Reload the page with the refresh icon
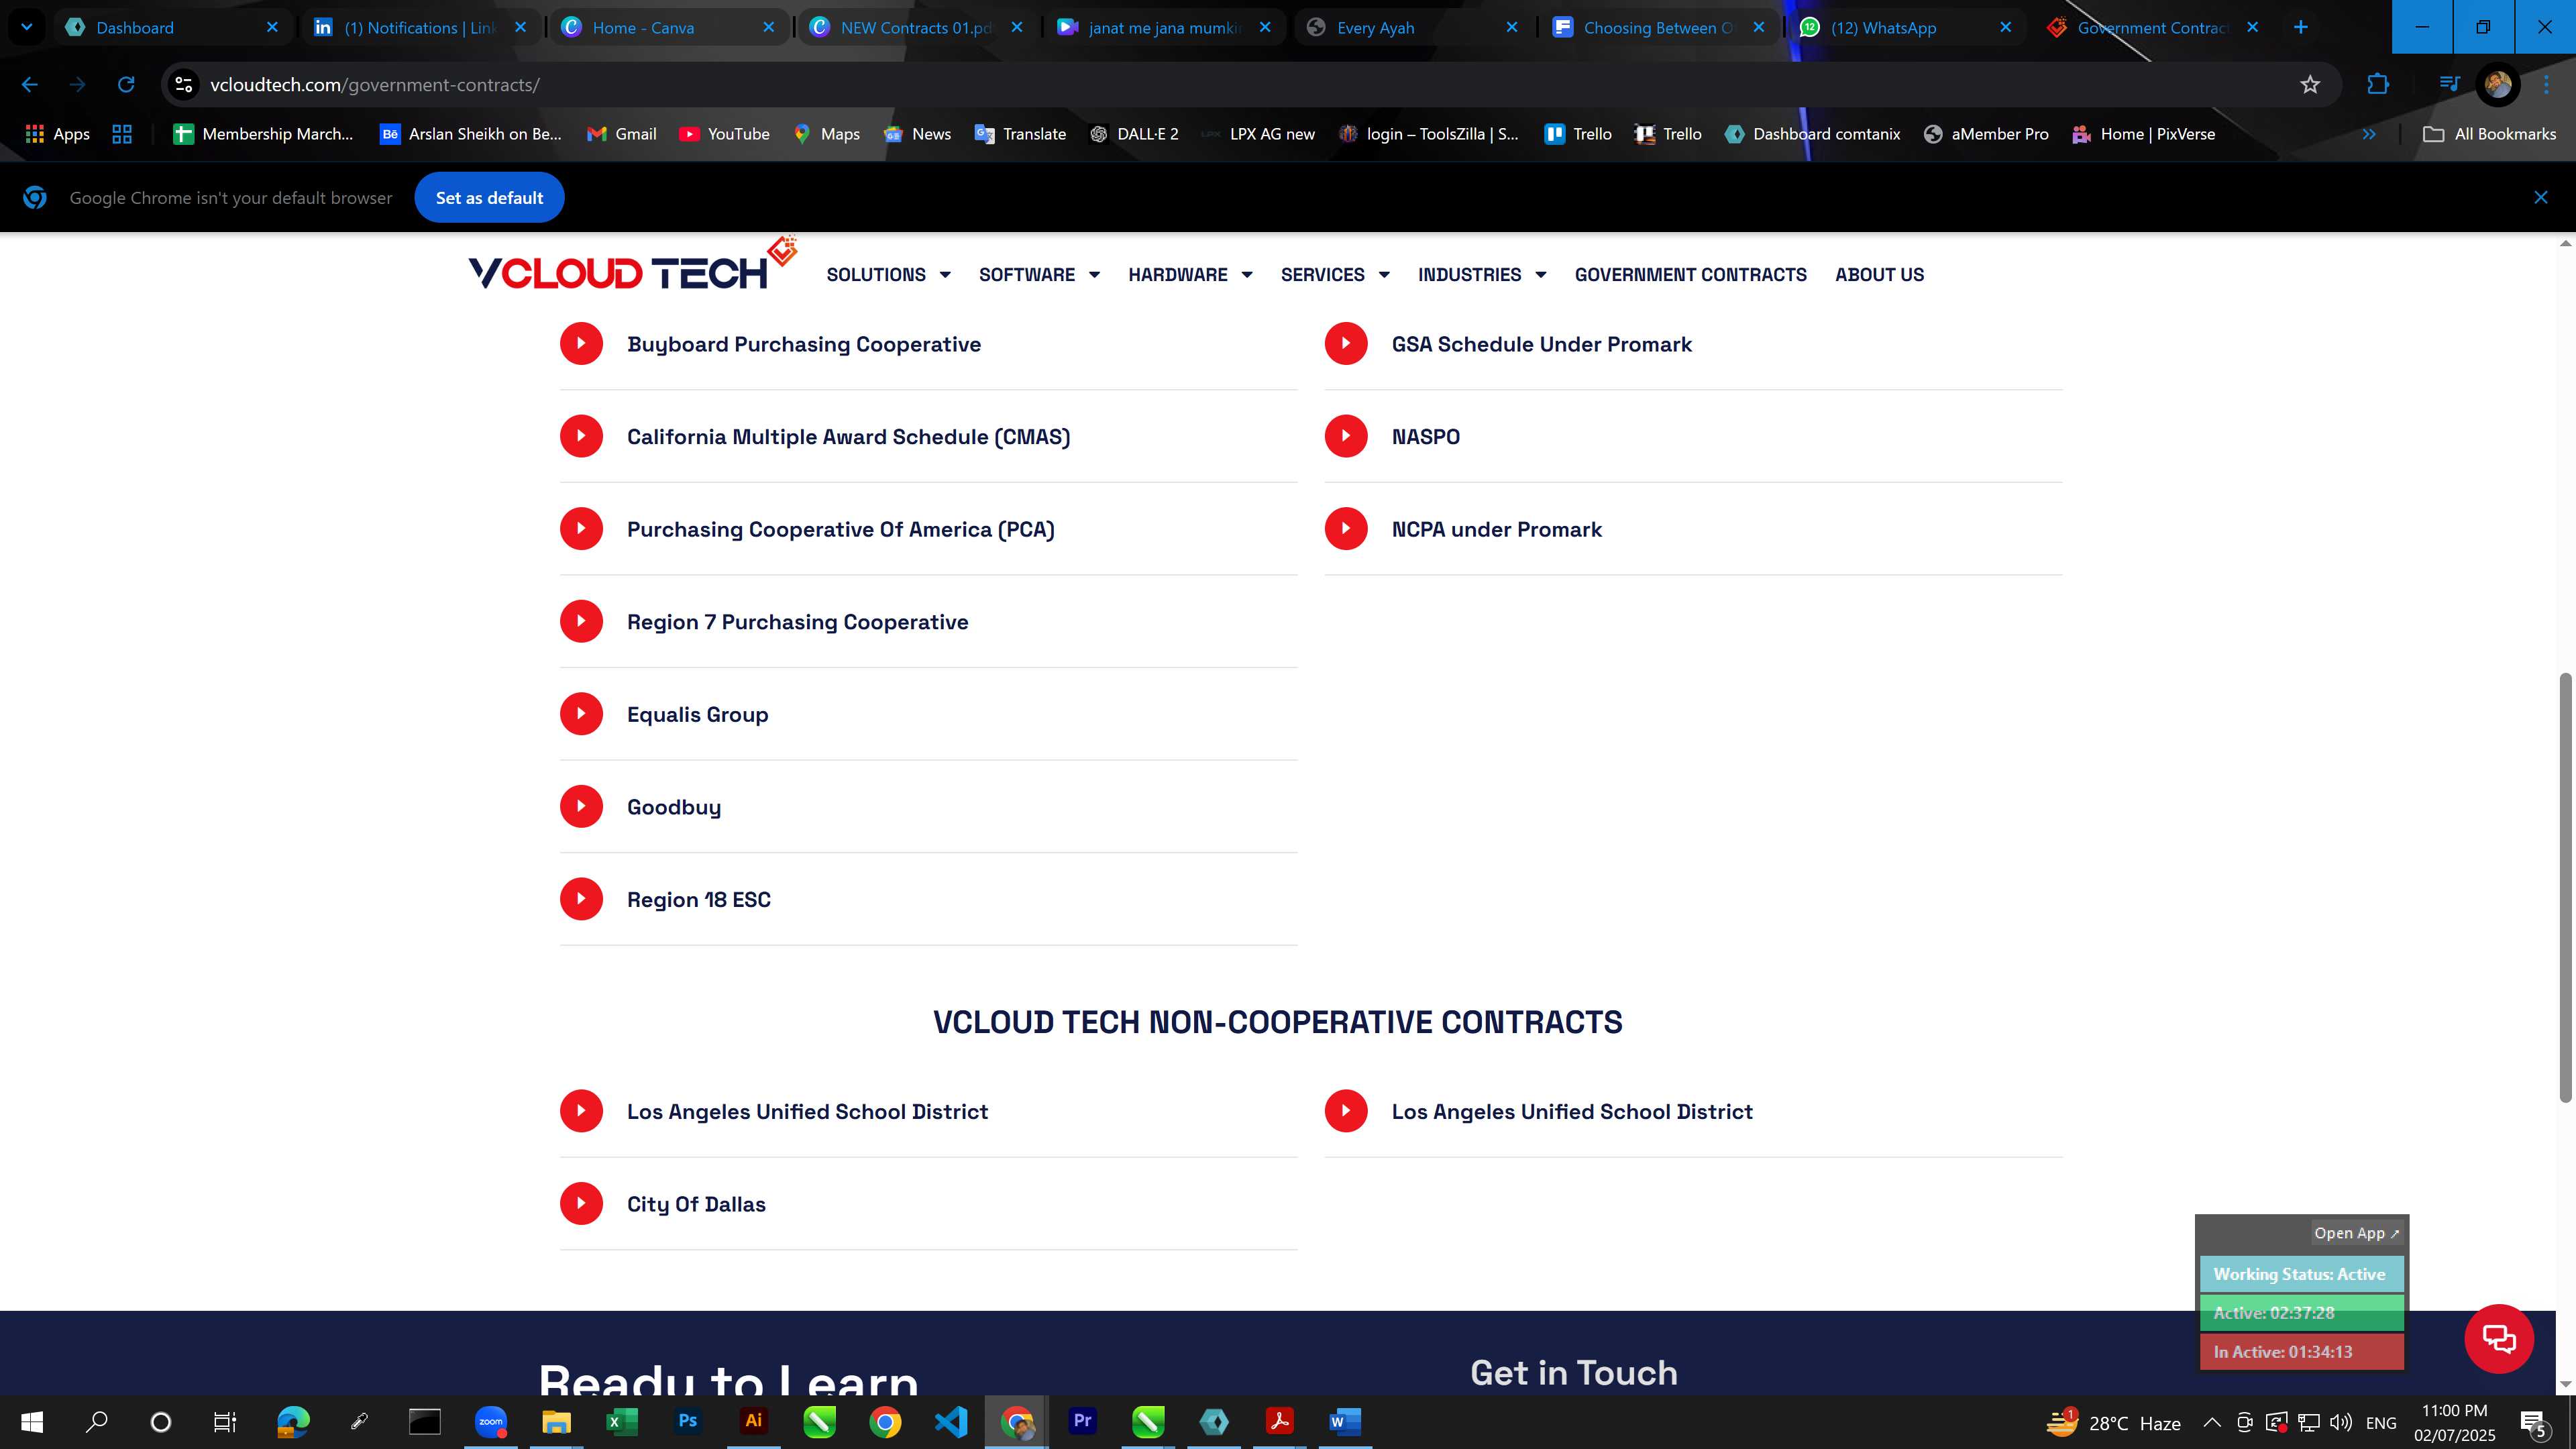Image resolution: width=2576 pixels, height=1449 pixels. (x=126, y=85)
